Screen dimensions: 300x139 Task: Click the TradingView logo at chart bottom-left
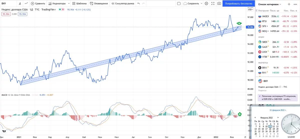pyautogui.click(x=4, y=131)
